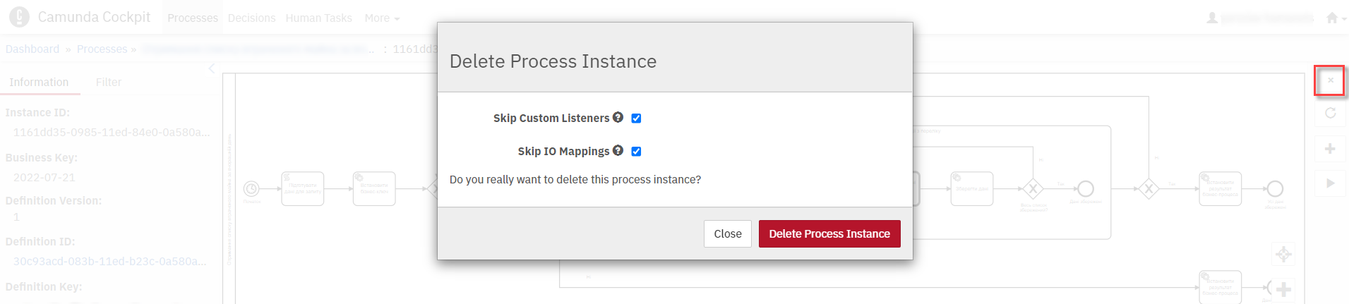Collapse the left information sidebar chevron
The width and height of the screenshot is (1349, 304).
[212, 68]
